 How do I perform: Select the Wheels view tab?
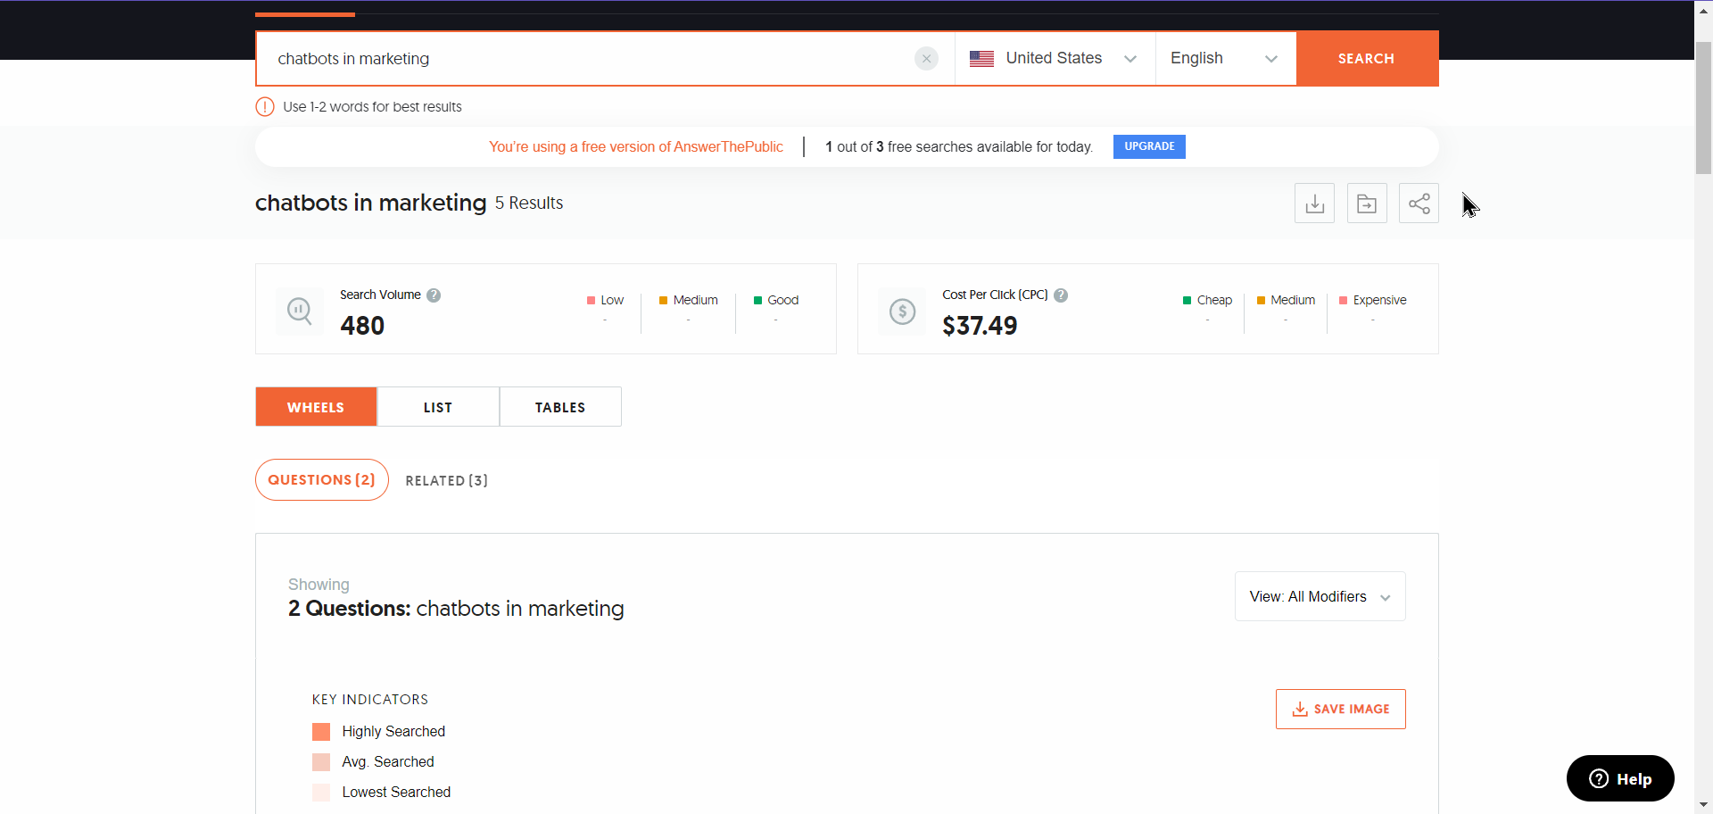[x=316, y=407]
